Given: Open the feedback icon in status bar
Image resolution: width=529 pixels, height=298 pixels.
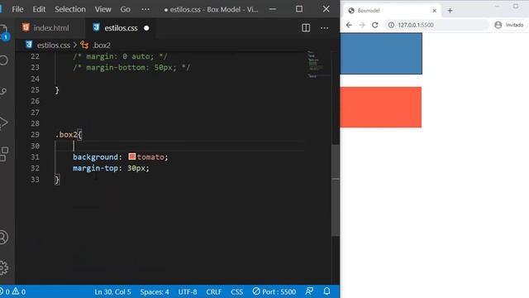Looking at the screenshot, I should tap(309, 291).
